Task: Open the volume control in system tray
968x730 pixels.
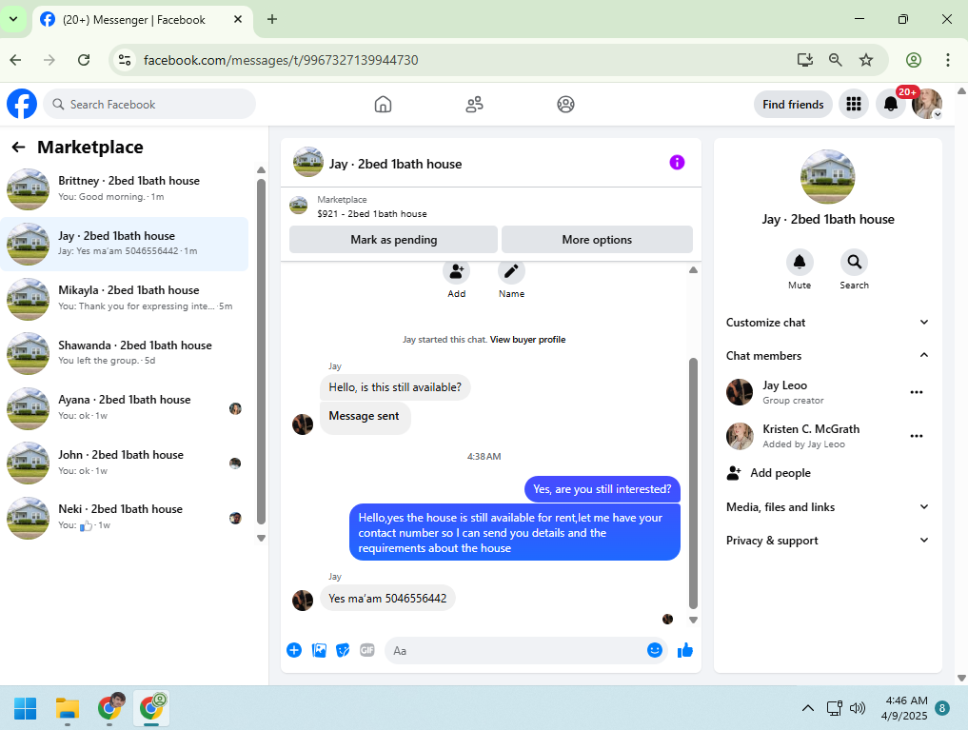Action: coord(858,708)
